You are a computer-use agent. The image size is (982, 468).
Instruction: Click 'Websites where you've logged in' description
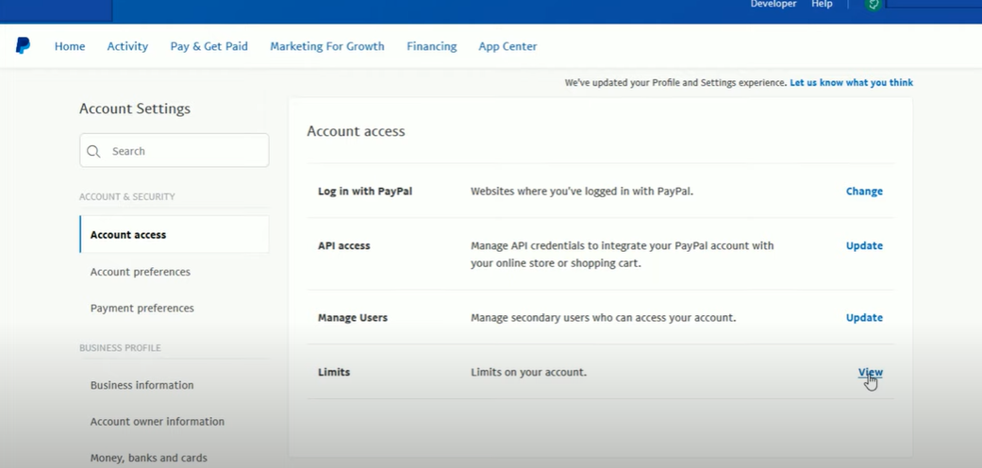[582, 192]
